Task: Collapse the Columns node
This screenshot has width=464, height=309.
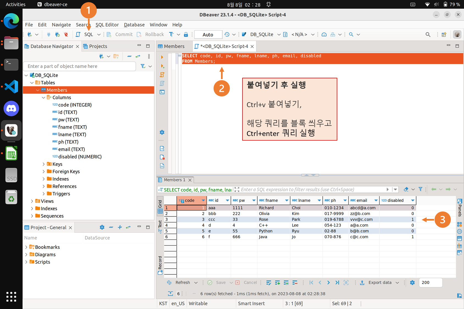Action: tap(43, 98)
